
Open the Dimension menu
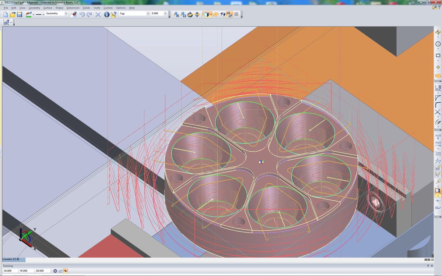[73, 8]
